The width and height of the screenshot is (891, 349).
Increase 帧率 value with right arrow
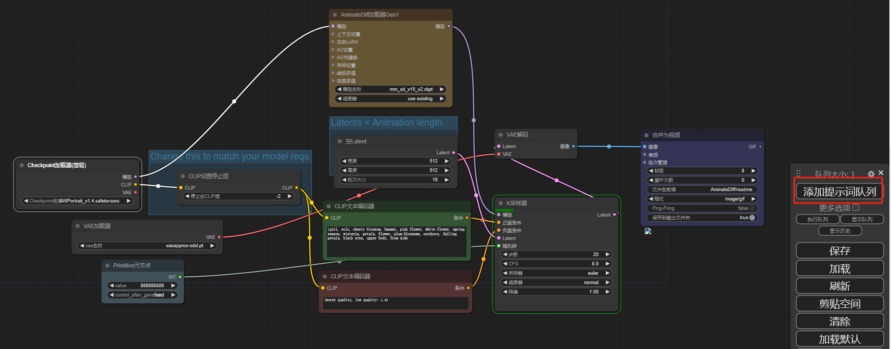coord(753,171)
